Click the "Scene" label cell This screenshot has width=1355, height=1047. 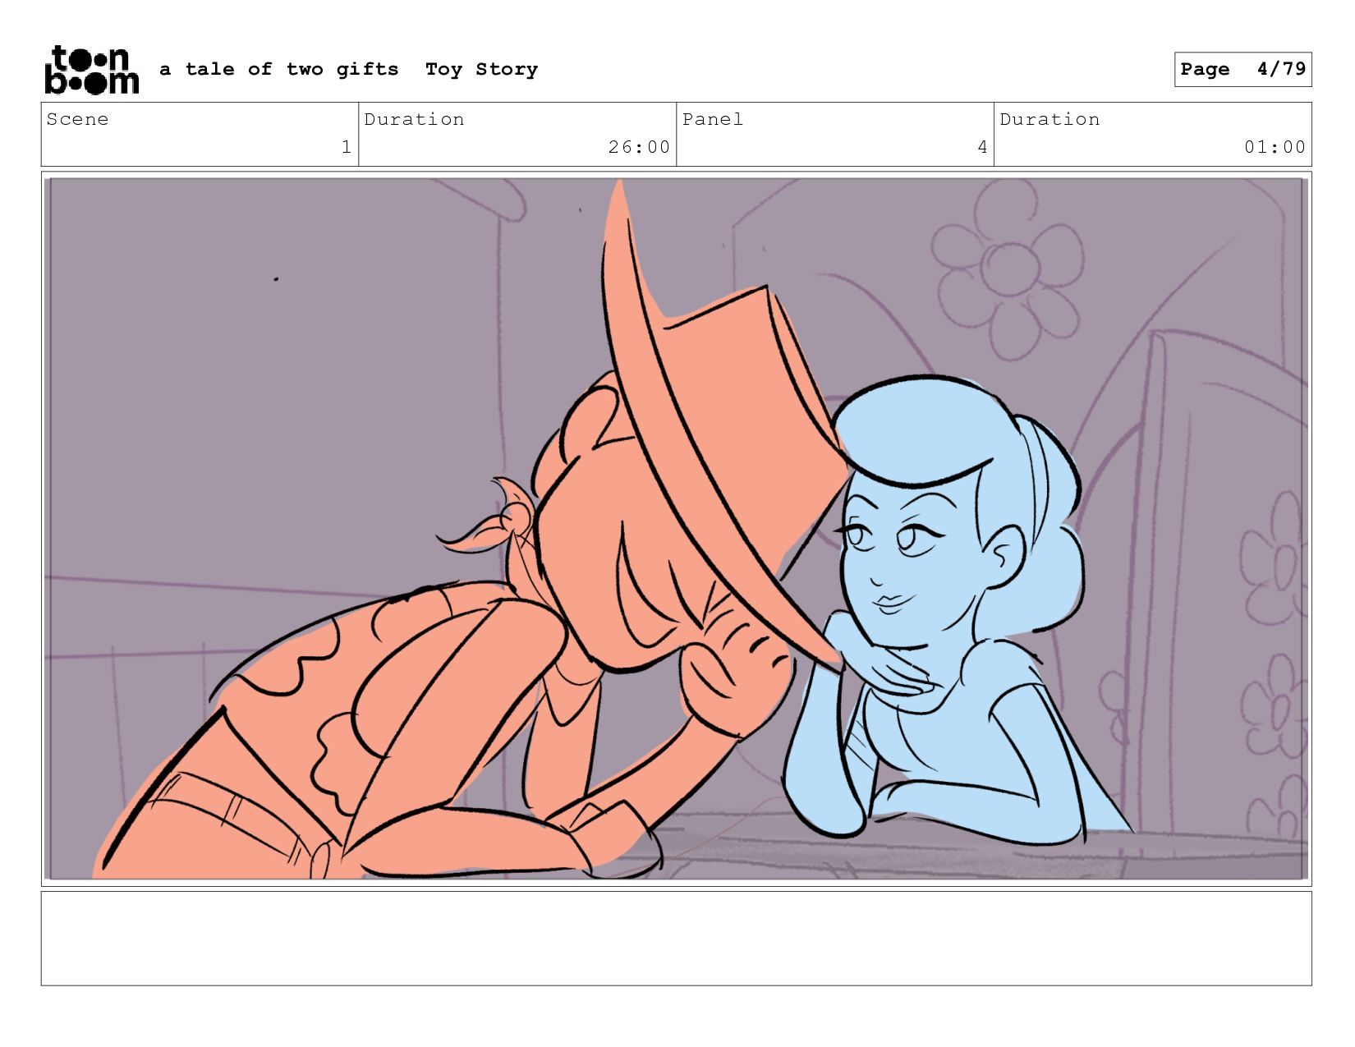pyautogui.click(x=200, y=134)
